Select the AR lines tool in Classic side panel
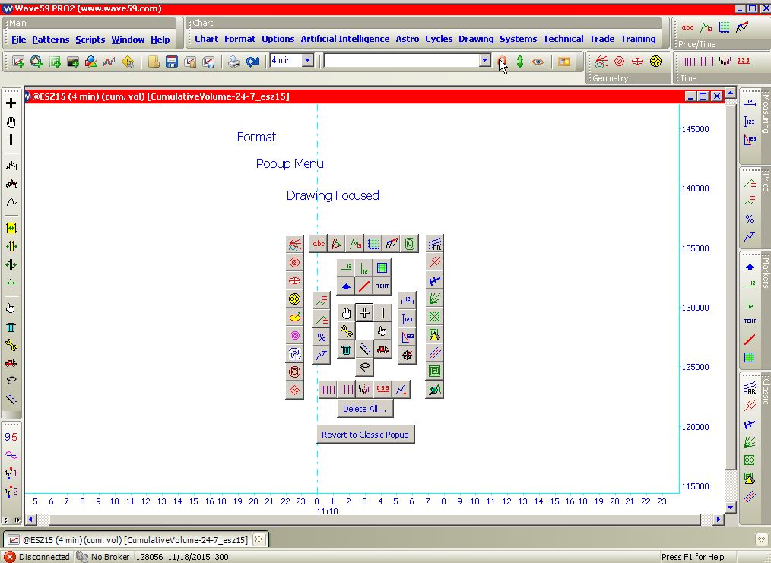The height and width of the screenshot is (563, 771). pyautogui.click(x=750, y=388)
